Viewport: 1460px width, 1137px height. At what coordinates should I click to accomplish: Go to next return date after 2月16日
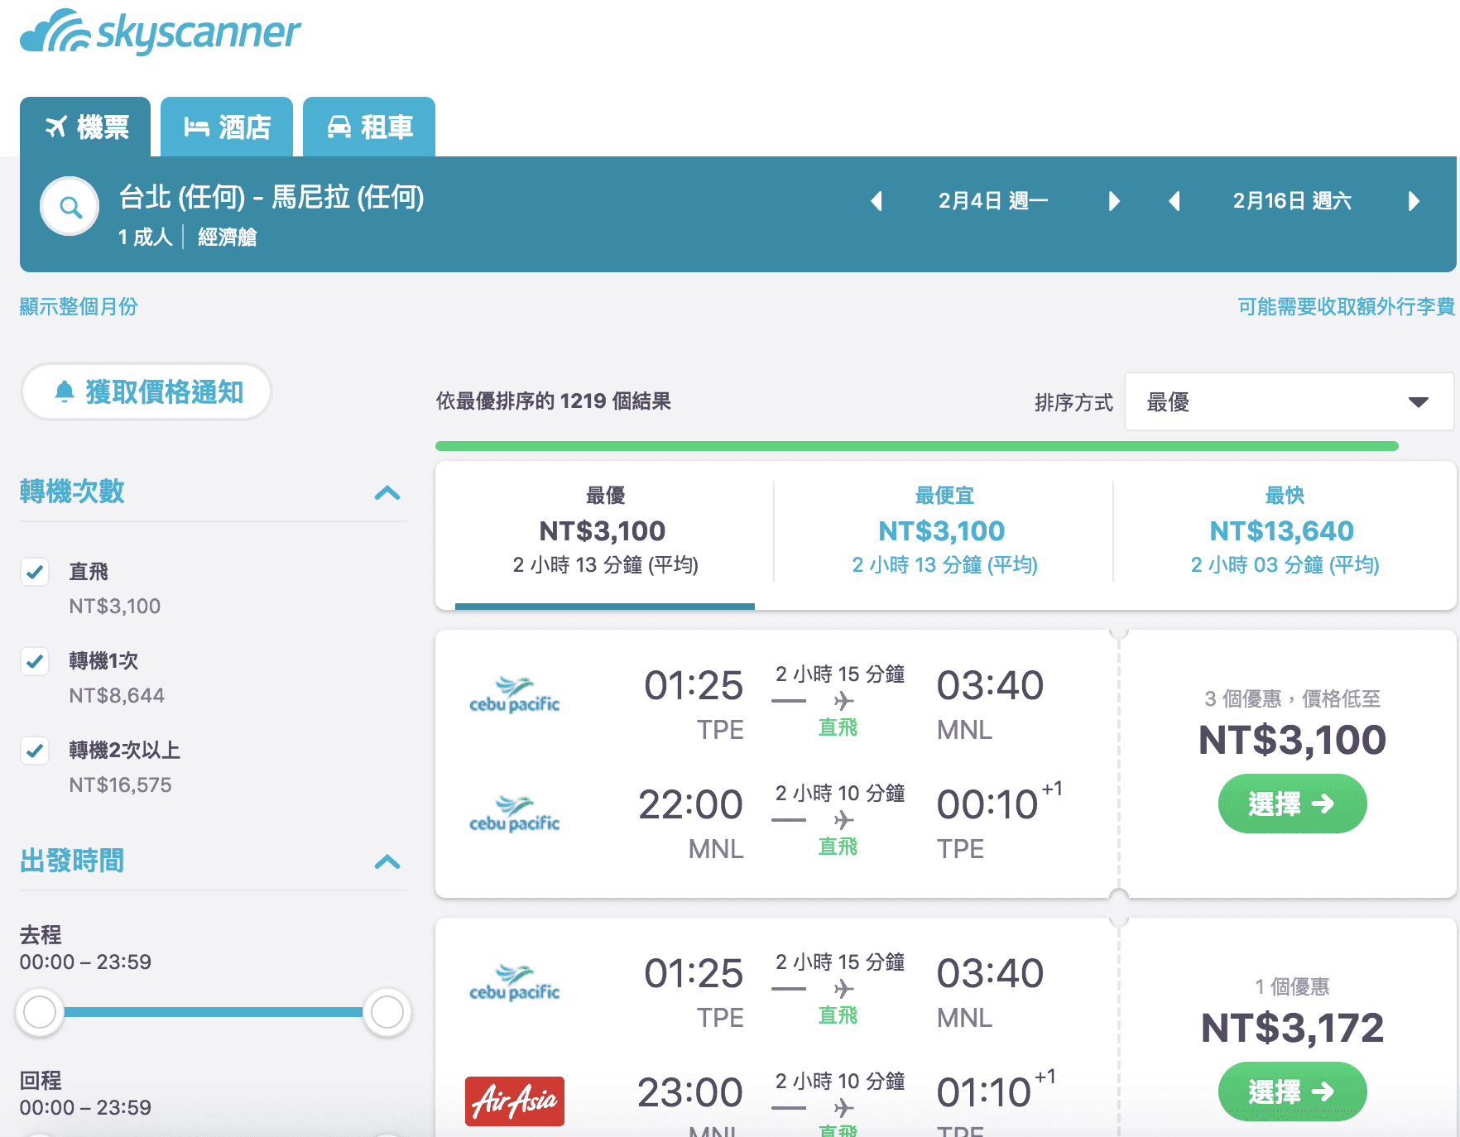(1414, 201)
